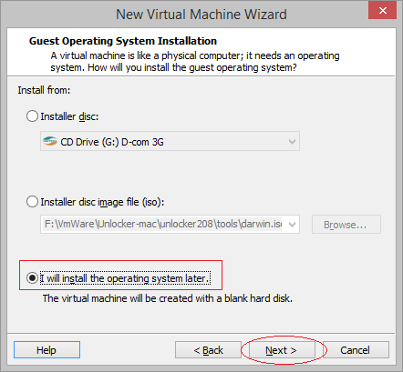The width and height of the screenshot is (403, 372).
Task: Click the CD drive icon in the drive list
Action: pos(50,141)
